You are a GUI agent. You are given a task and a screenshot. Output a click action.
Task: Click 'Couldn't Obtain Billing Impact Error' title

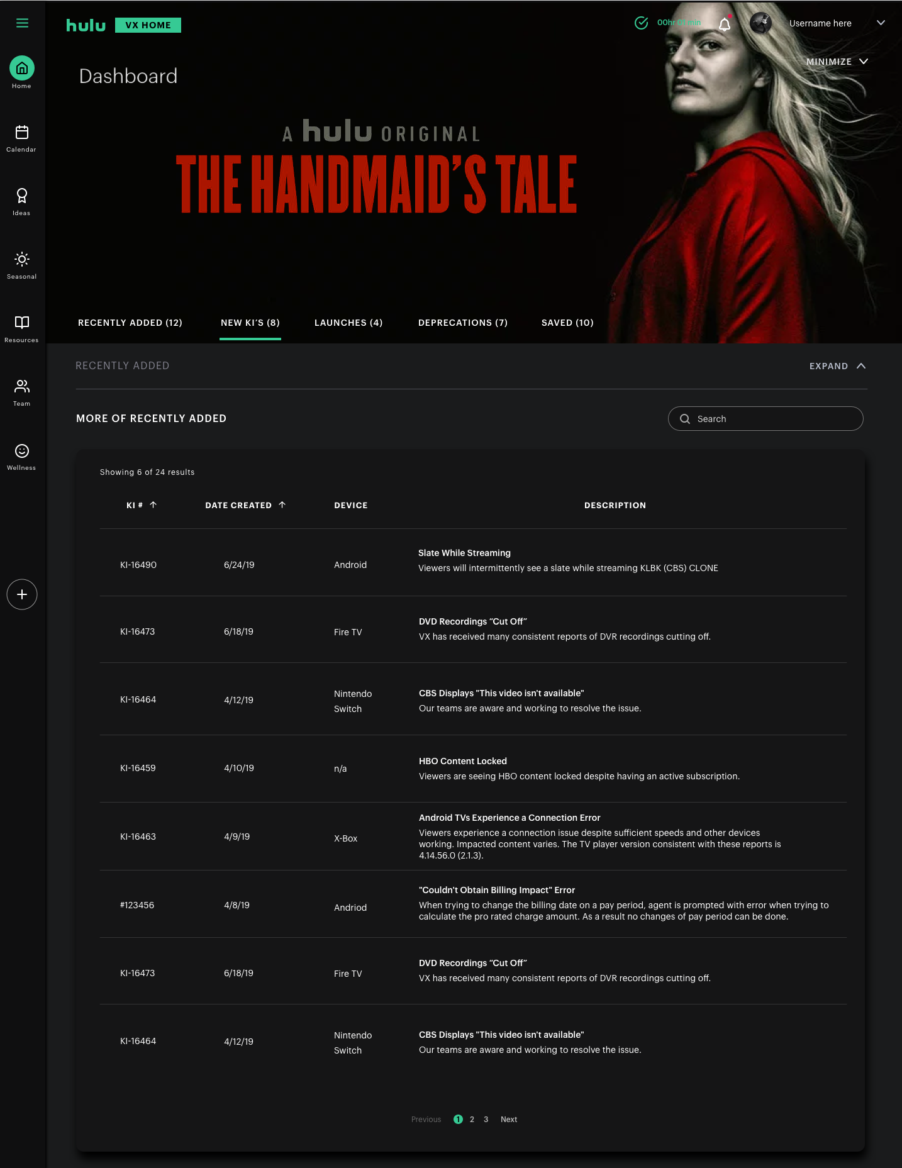[497, 890]
